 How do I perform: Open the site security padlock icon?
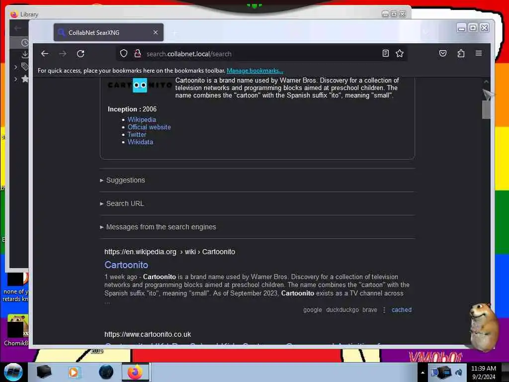(138, 53)
